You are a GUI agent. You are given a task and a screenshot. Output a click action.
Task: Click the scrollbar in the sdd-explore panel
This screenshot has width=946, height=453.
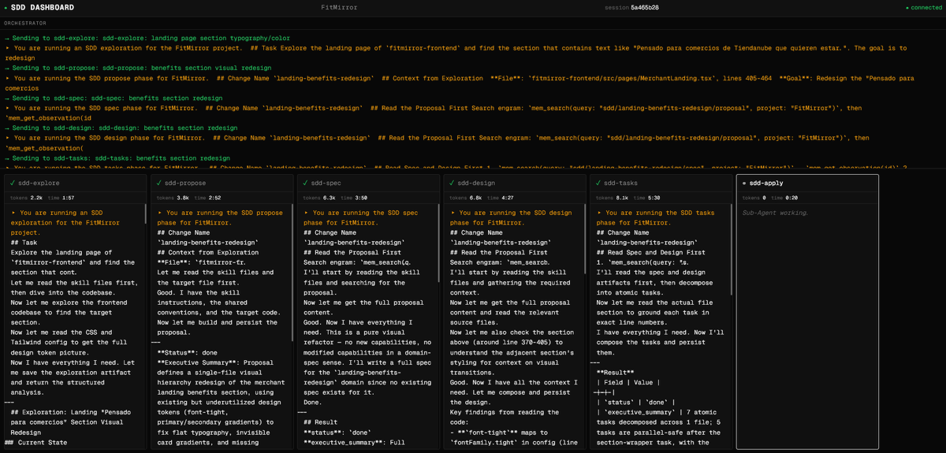(145, 213)
